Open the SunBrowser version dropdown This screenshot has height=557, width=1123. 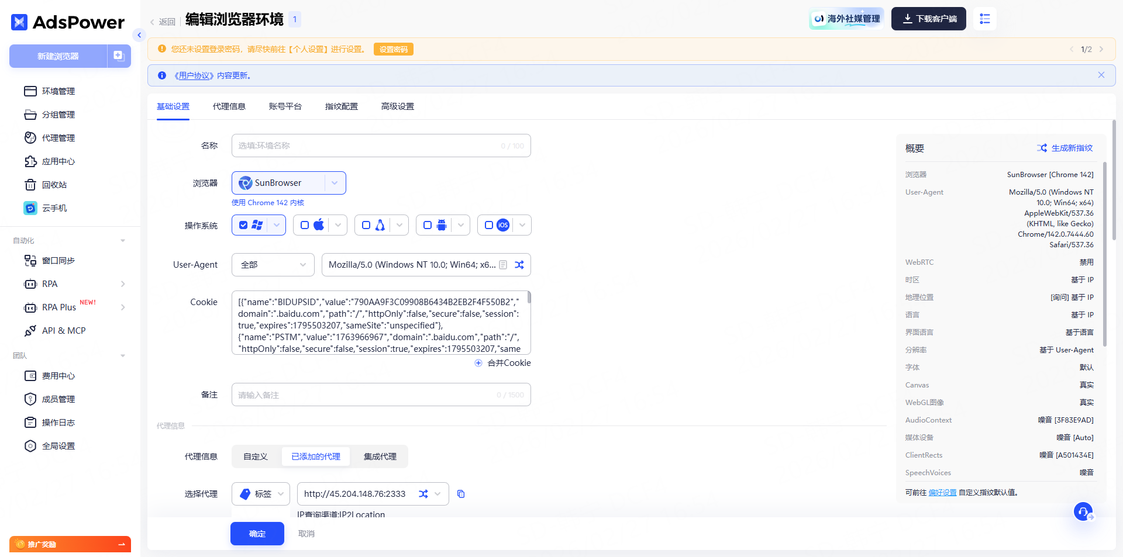[335, 182]
